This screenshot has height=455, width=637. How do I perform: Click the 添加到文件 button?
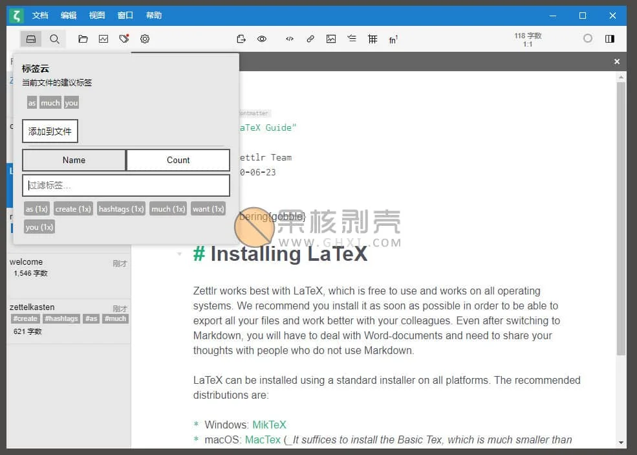(50, 131)
